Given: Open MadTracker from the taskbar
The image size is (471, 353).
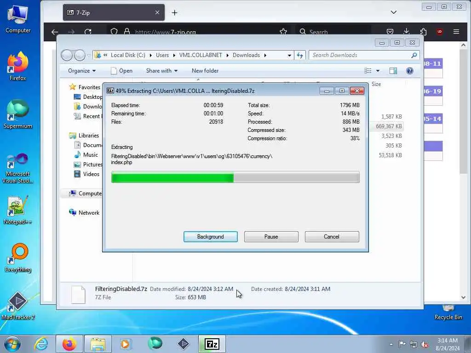Looking at the screenshot, I should point(183,344).
